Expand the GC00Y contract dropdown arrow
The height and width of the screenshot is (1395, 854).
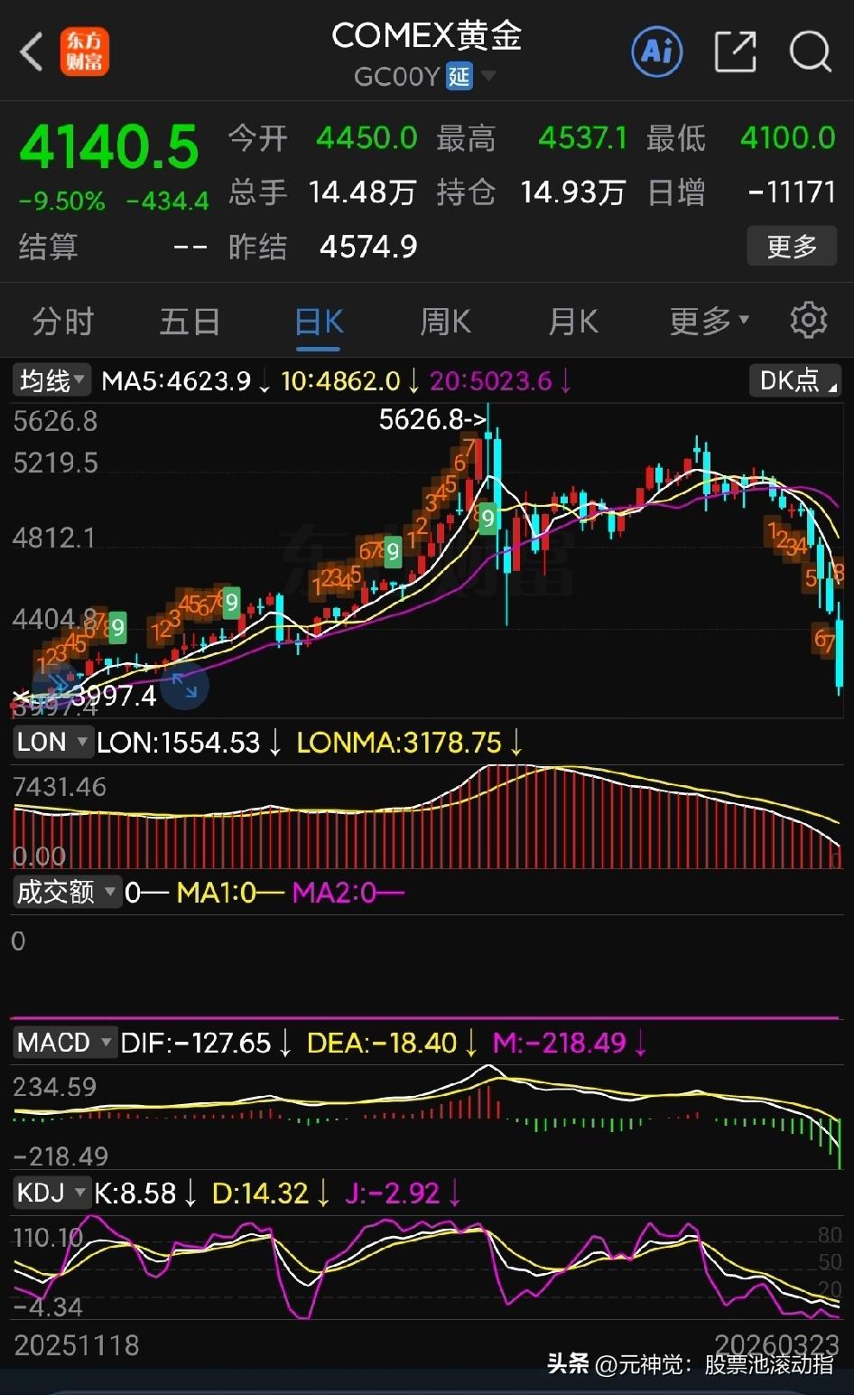(488, 76)
